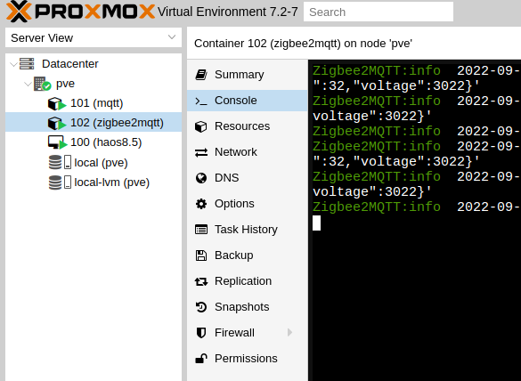Click the Proxmox logo

80,12
